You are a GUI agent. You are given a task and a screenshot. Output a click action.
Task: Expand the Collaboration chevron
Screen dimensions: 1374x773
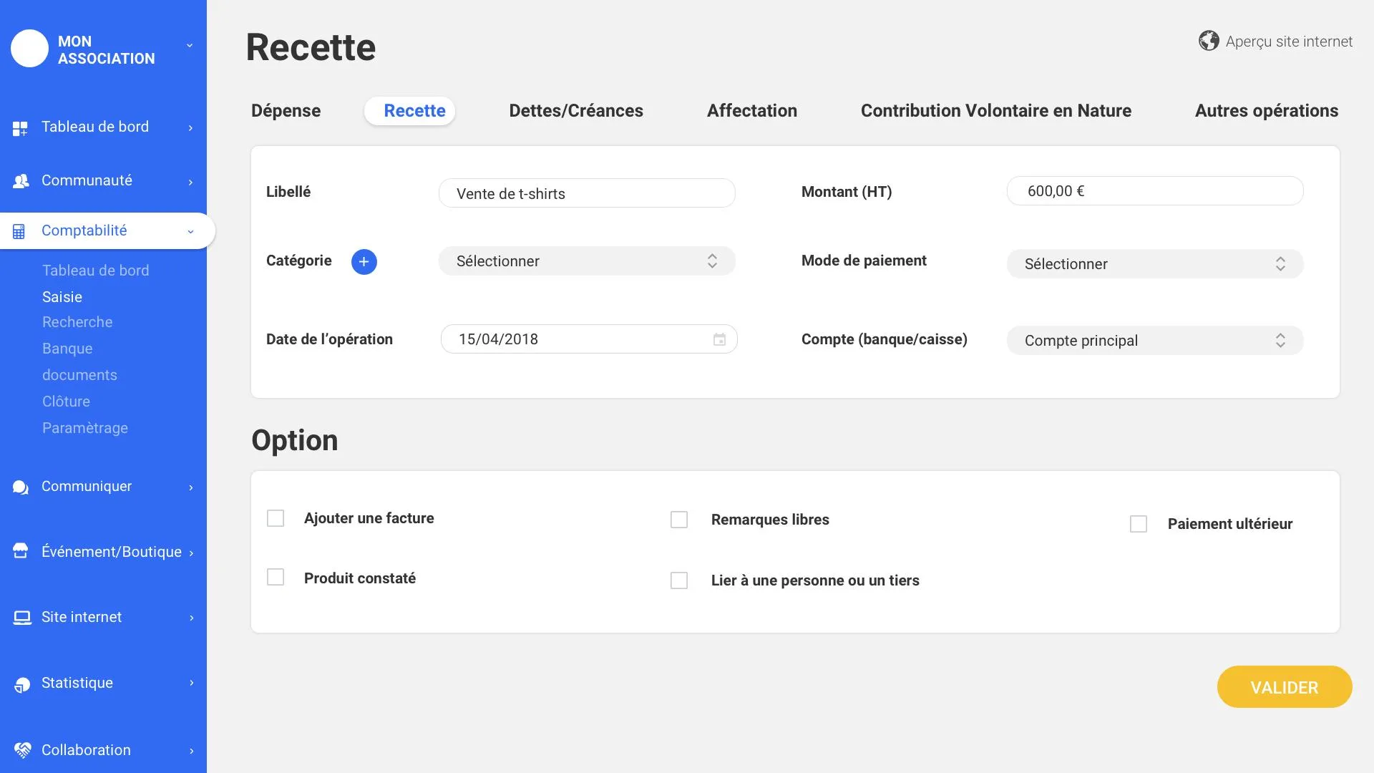click(191, 751)
